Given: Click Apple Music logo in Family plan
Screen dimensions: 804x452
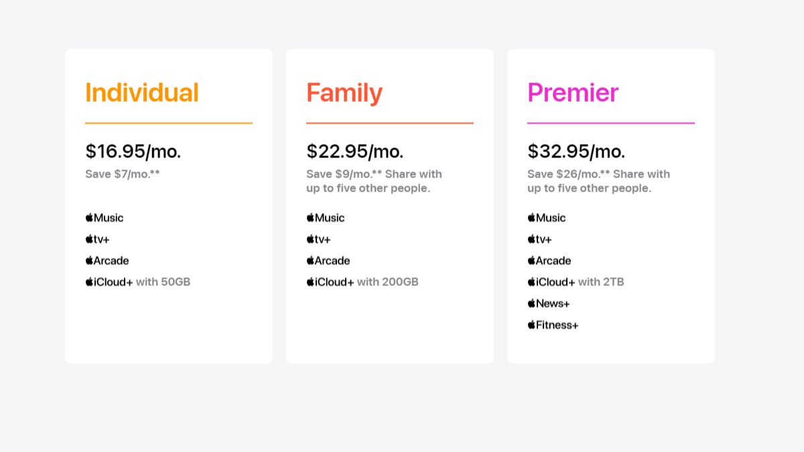Looking at the screenshot, I should click(x=326, y=218).
